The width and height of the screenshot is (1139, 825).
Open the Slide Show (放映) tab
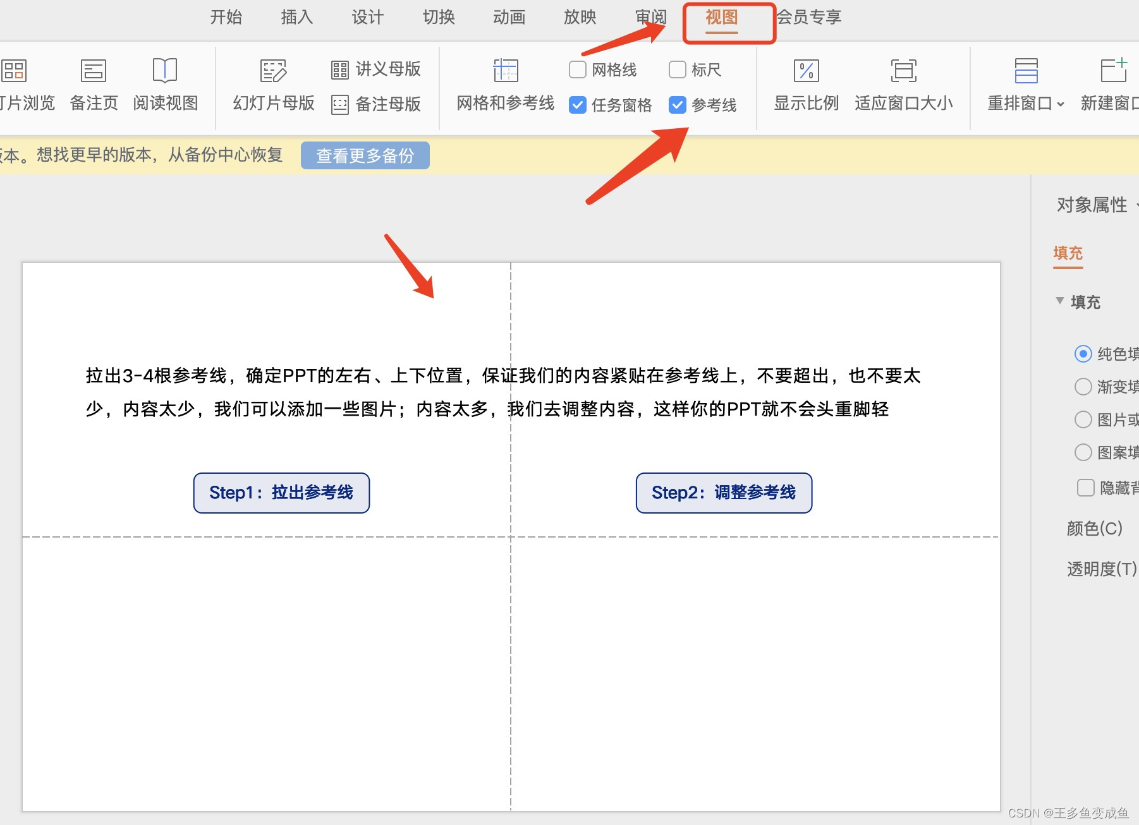(x=580, y=17)
